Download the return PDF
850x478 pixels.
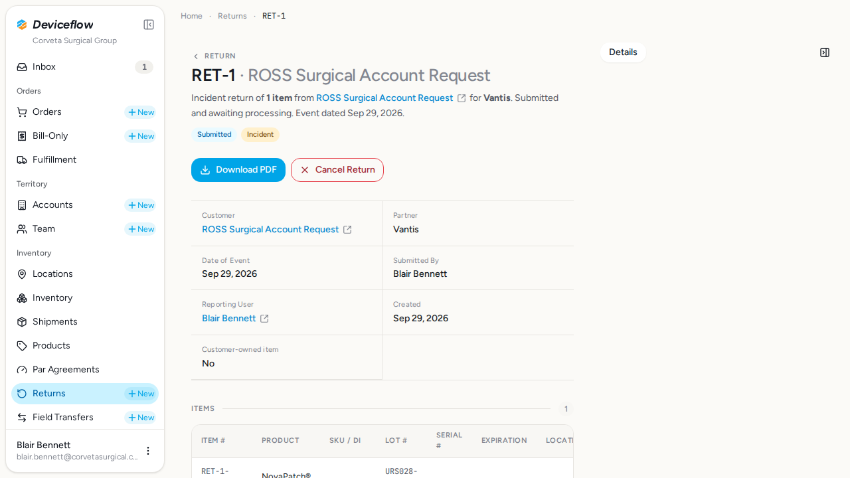(238, 170)
